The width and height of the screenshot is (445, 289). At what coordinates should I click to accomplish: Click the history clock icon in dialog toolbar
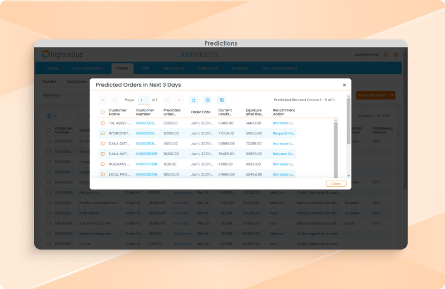207,100
